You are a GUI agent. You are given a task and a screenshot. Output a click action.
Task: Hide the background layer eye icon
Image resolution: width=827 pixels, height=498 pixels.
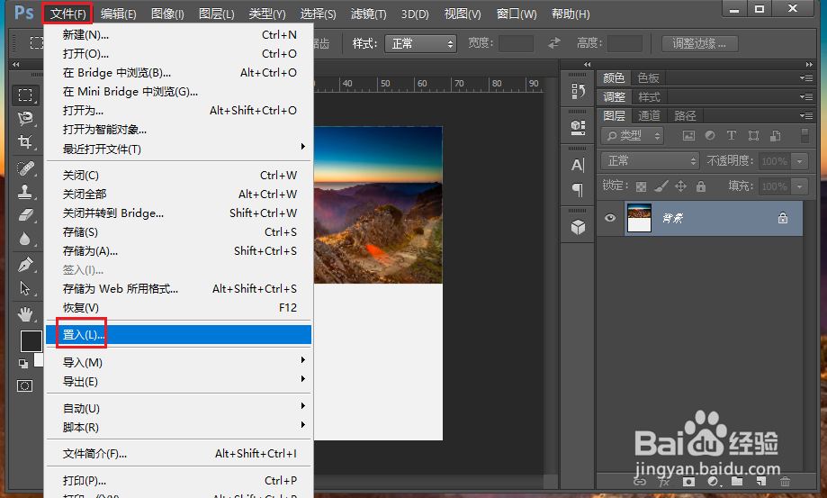coord(610,218)
